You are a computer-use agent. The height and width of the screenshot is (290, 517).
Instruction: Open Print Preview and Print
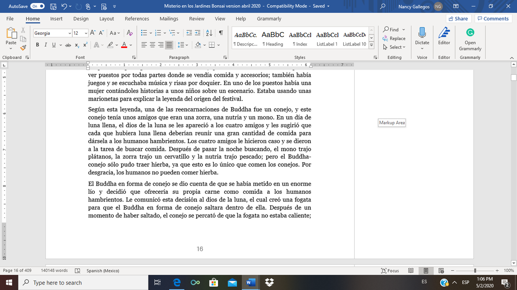pyautogui.click(x=104, y=6)
